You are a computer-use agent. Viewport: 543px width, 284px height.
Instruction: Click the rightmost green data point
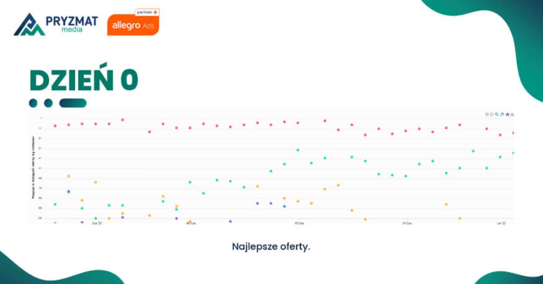tap(513, 153)
